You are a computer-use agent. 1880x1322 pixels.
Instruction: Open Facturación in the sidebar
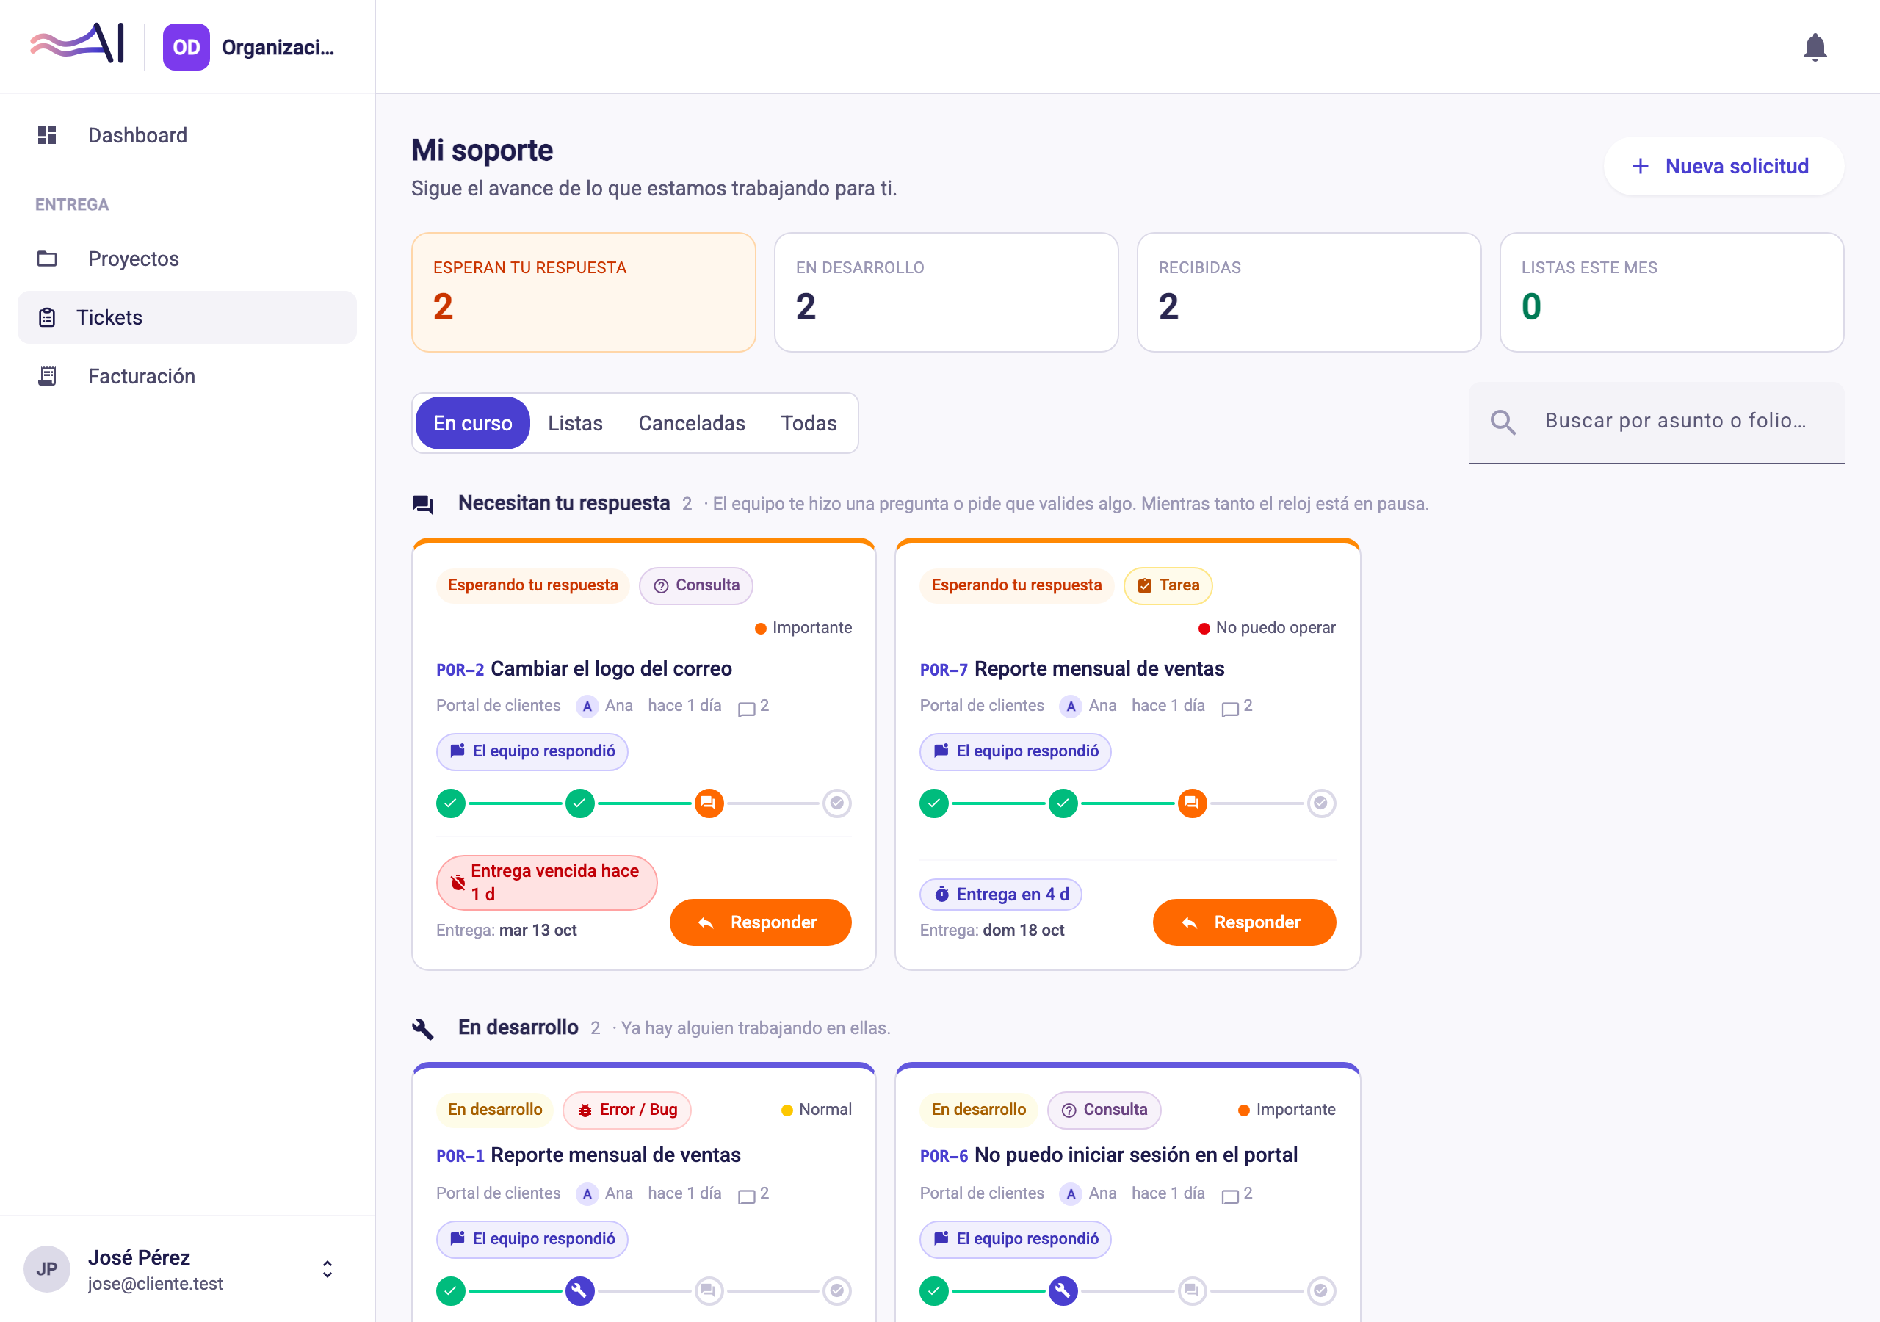tap(187, 376)
